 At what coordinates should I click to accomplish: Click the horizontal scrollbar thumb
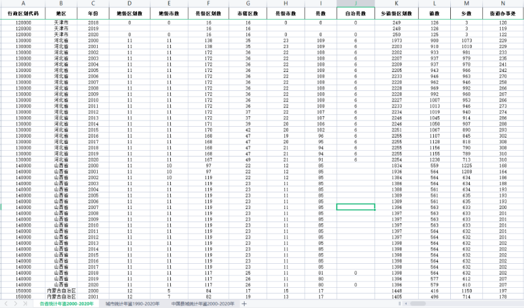418,304
